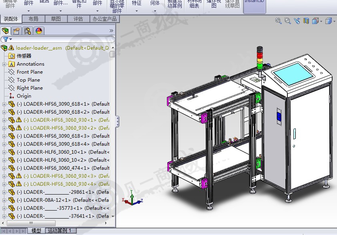
Task: Click warning icon on LOADER-HFS6_3060_930<1>
Action: (x=19, y=120)
